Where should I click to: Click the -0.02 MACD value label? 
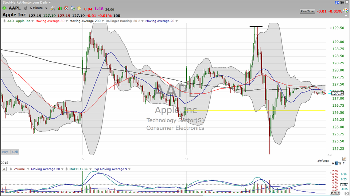[344, 185]
